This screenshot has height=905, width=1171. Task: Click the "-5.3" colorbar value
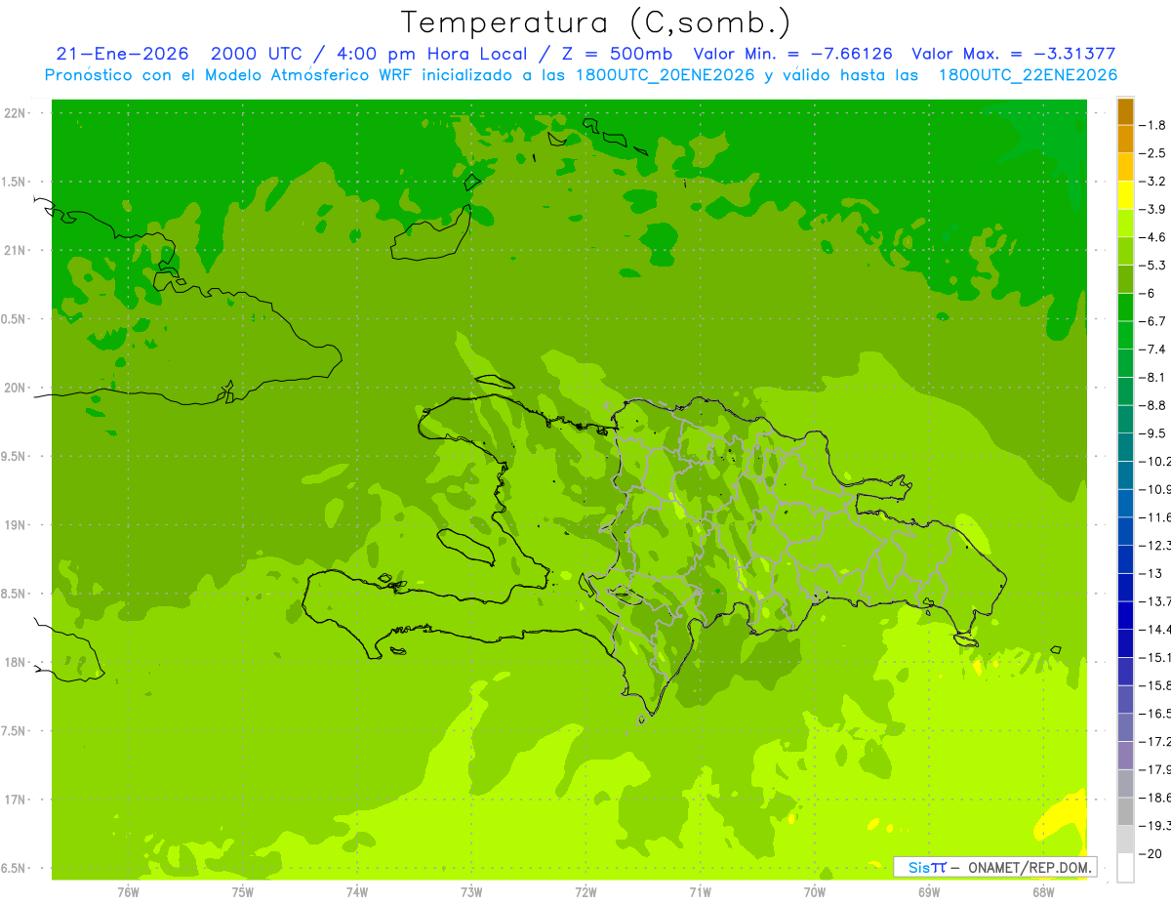click(x=1153, y=265)
